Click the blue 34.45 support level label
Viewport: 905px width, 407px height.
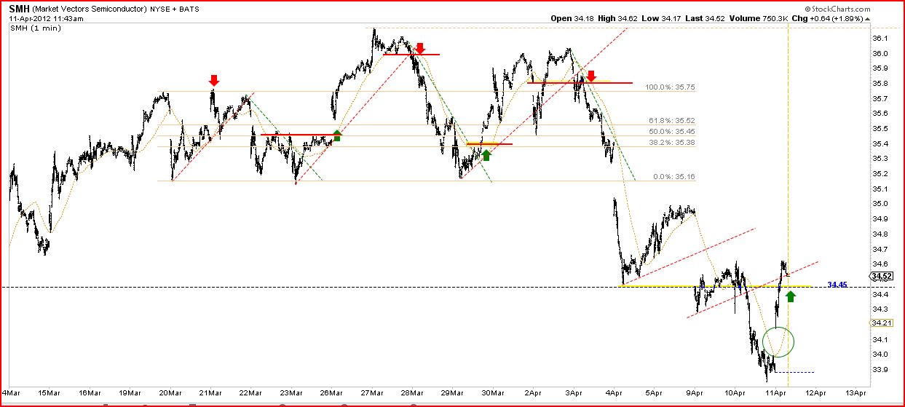click(838, 285)
